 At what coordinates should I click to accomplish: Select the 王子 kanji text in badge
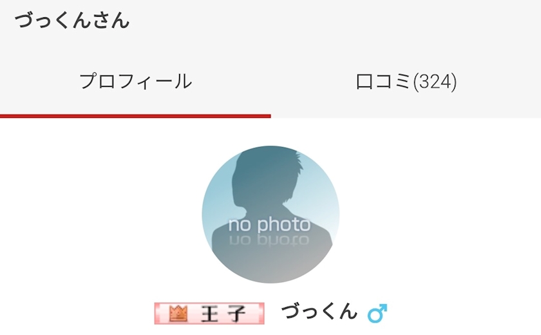click(223, 314)
